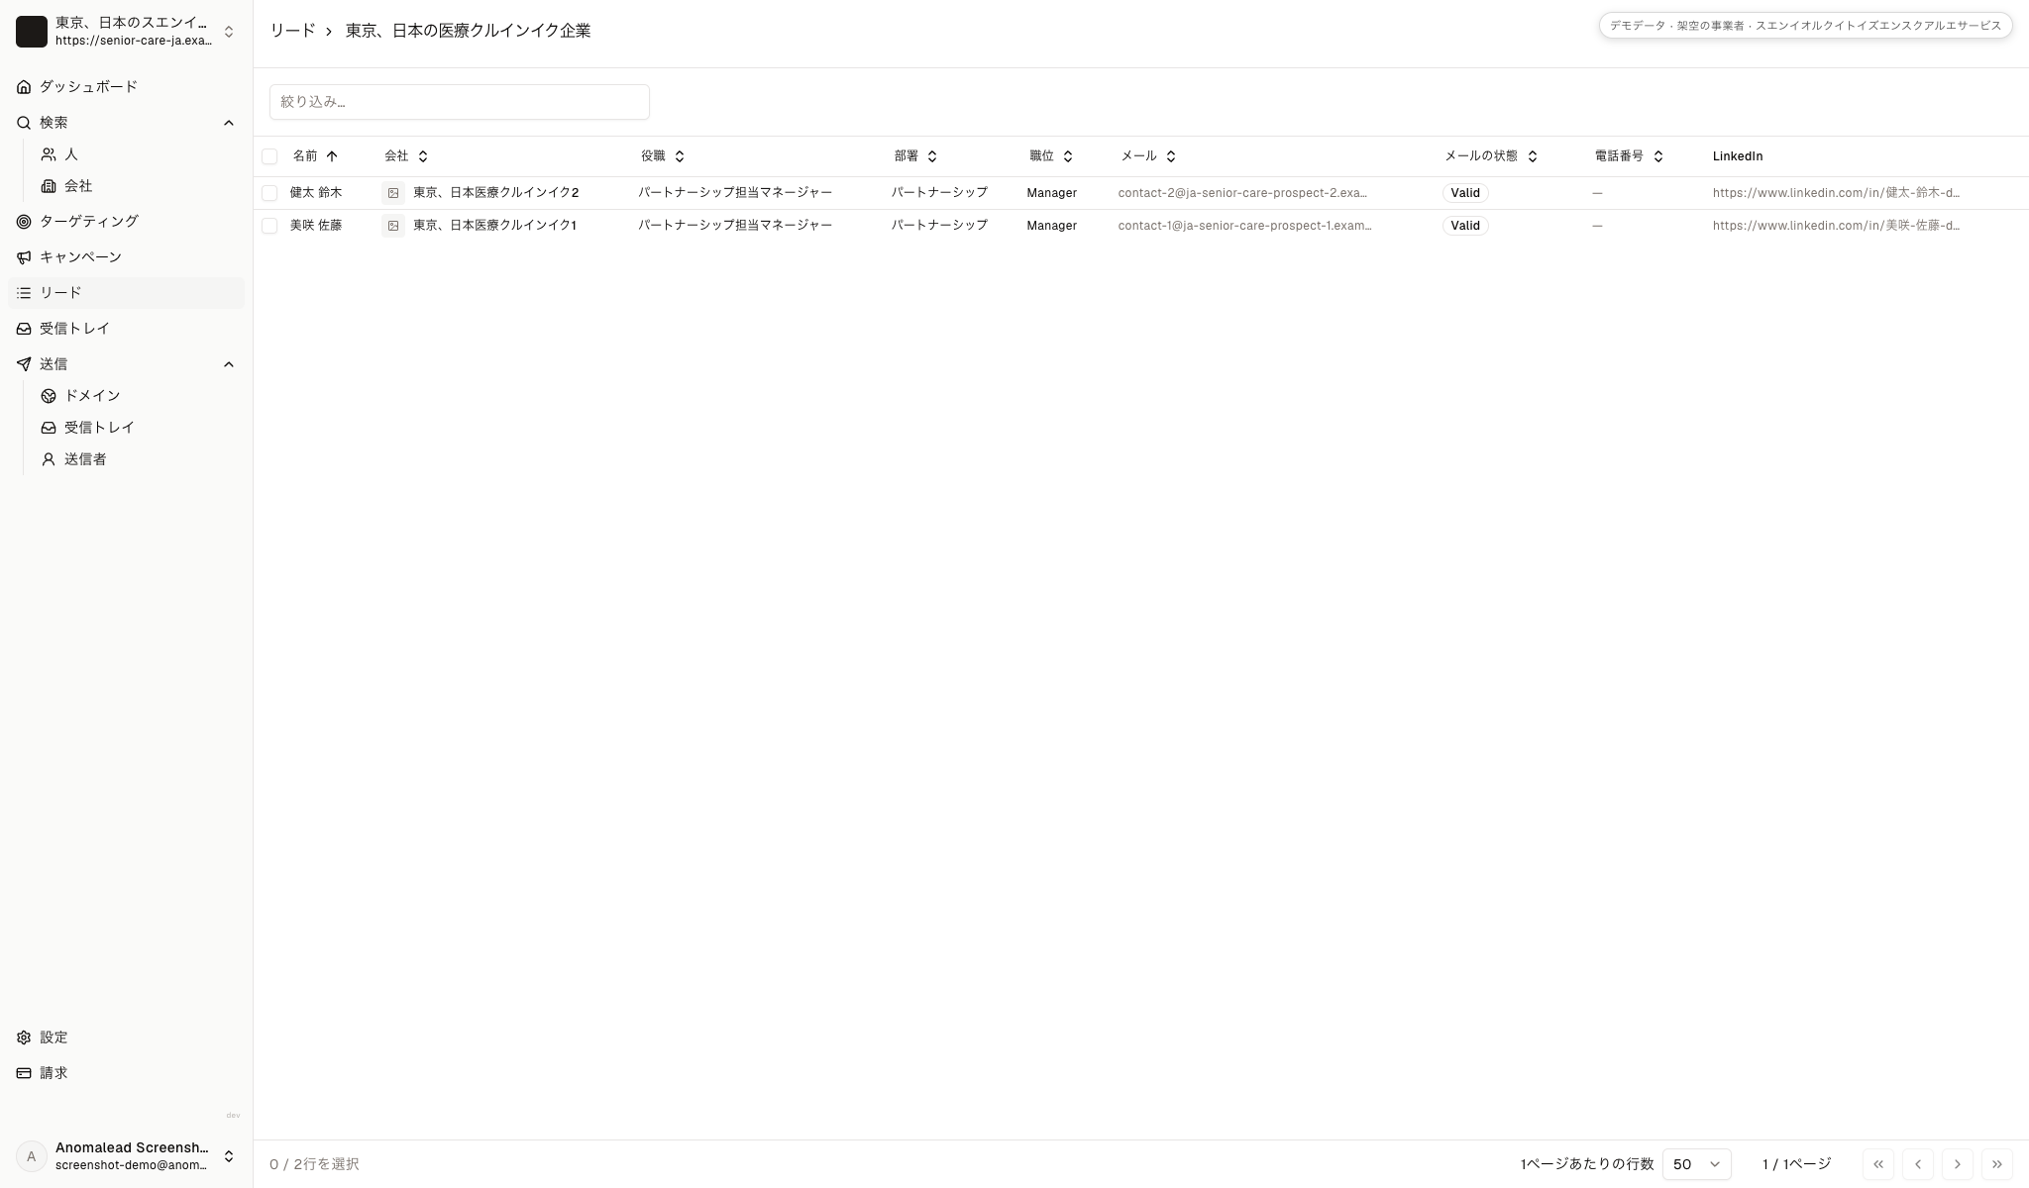Go to the first page button

point(1878,1164)
